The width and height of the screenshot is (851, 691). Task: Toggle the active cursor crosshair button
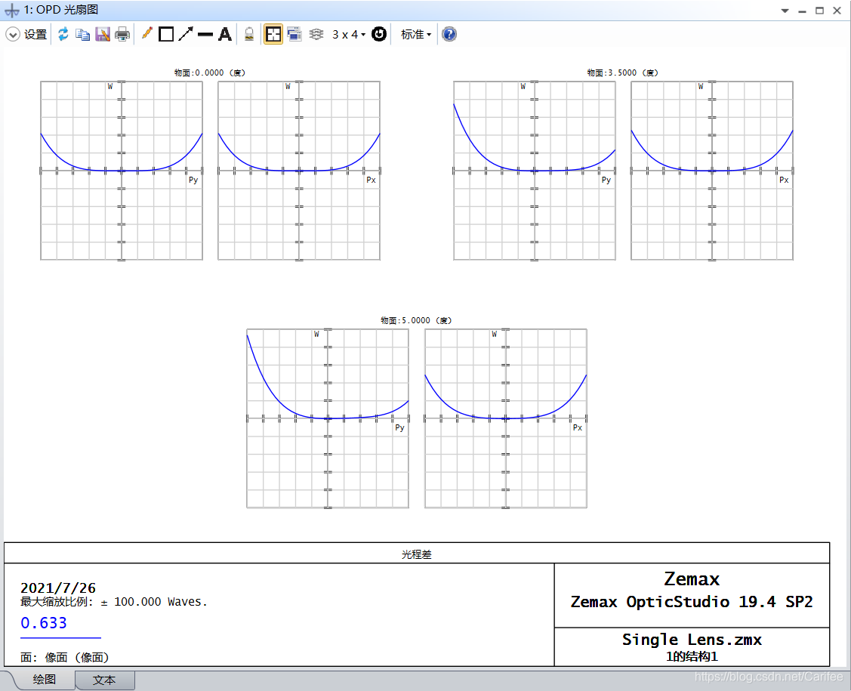(273, 34)
